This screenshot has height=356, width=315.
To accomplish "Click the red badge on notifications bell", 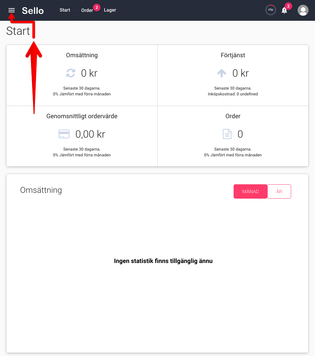I will pos(288,6).
